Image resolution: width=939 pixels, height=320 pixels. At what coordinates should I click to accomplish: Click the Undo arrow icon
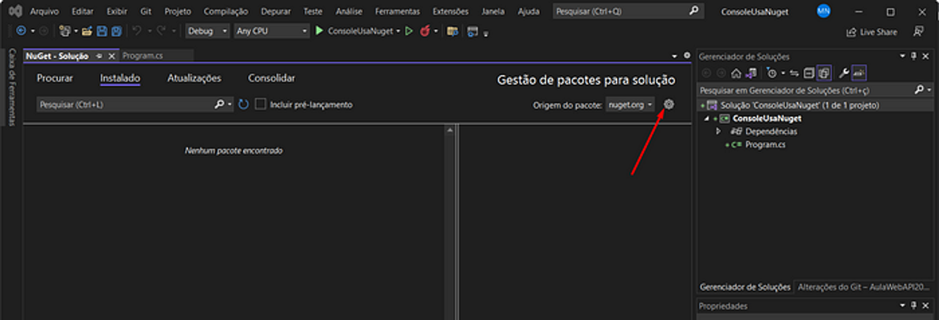coord(137,31)
